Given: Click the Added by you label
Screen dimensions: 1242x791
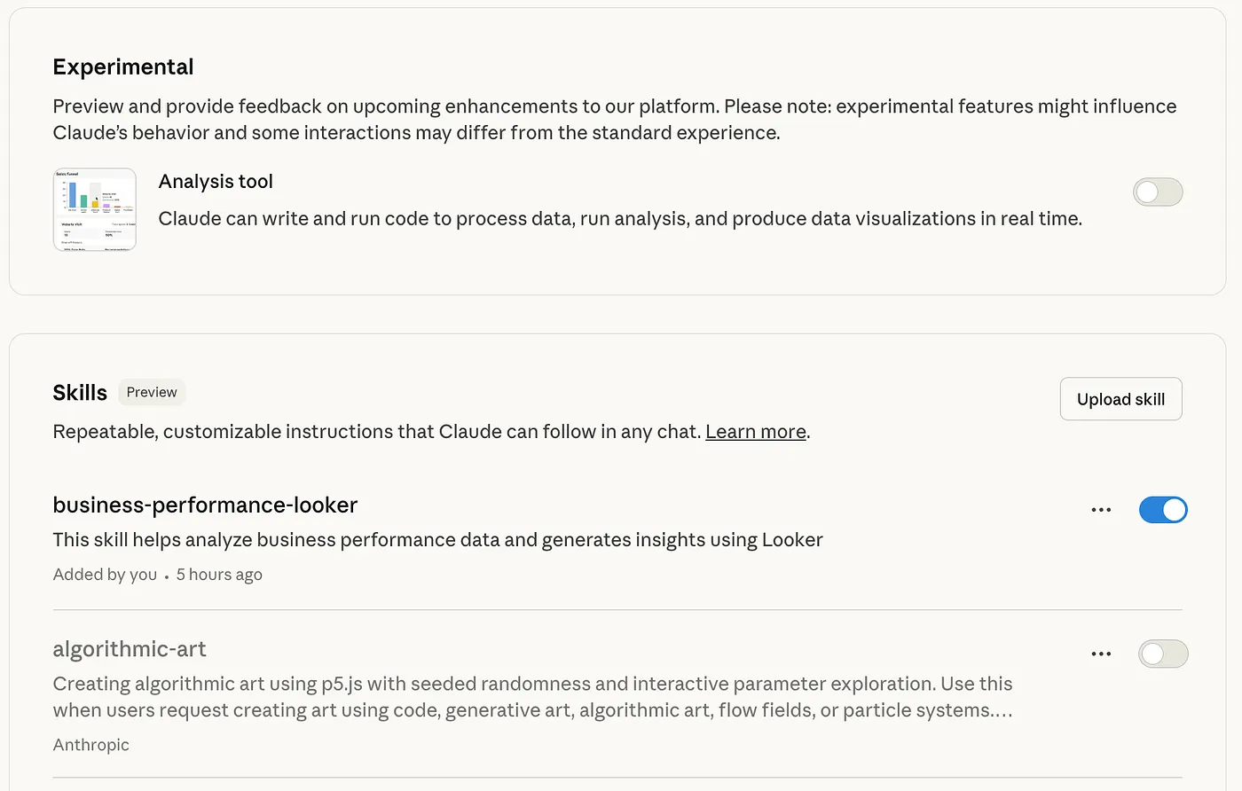Looking at the screenshot, I should 105,574.
